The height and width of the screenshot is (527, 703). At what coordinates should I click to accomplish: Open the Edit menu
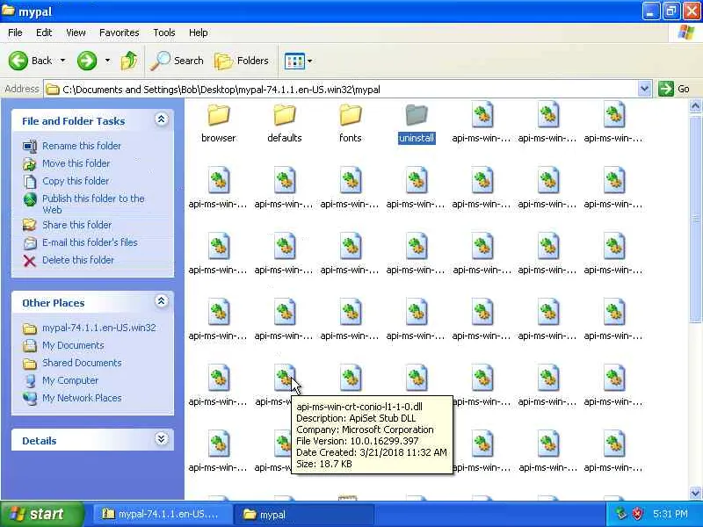click(x=44, y=32)
